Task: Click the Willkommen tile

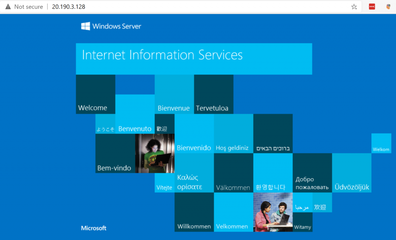Action: (194, 212)
